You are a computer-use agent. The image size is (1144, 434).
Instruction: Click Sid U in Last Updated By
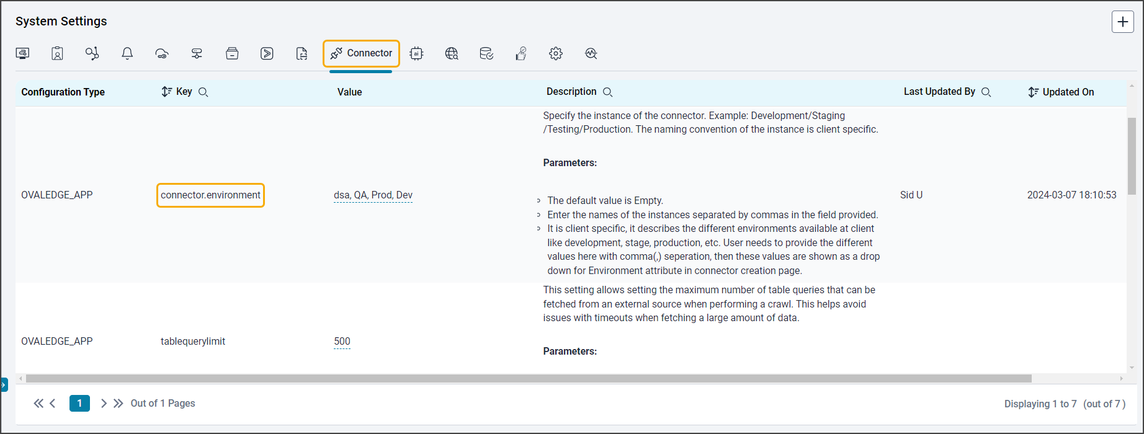911,195
